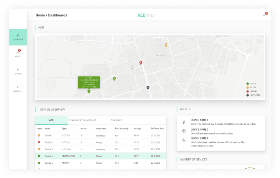Open the Dashboard sidebar item

click(18, 37)
